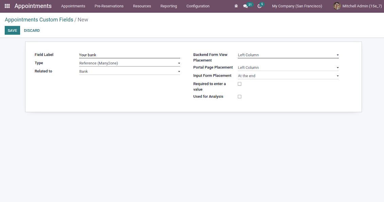Open the apps grid menu icon
The width and height of the screenshot is (384, 202).
[7, 6]
